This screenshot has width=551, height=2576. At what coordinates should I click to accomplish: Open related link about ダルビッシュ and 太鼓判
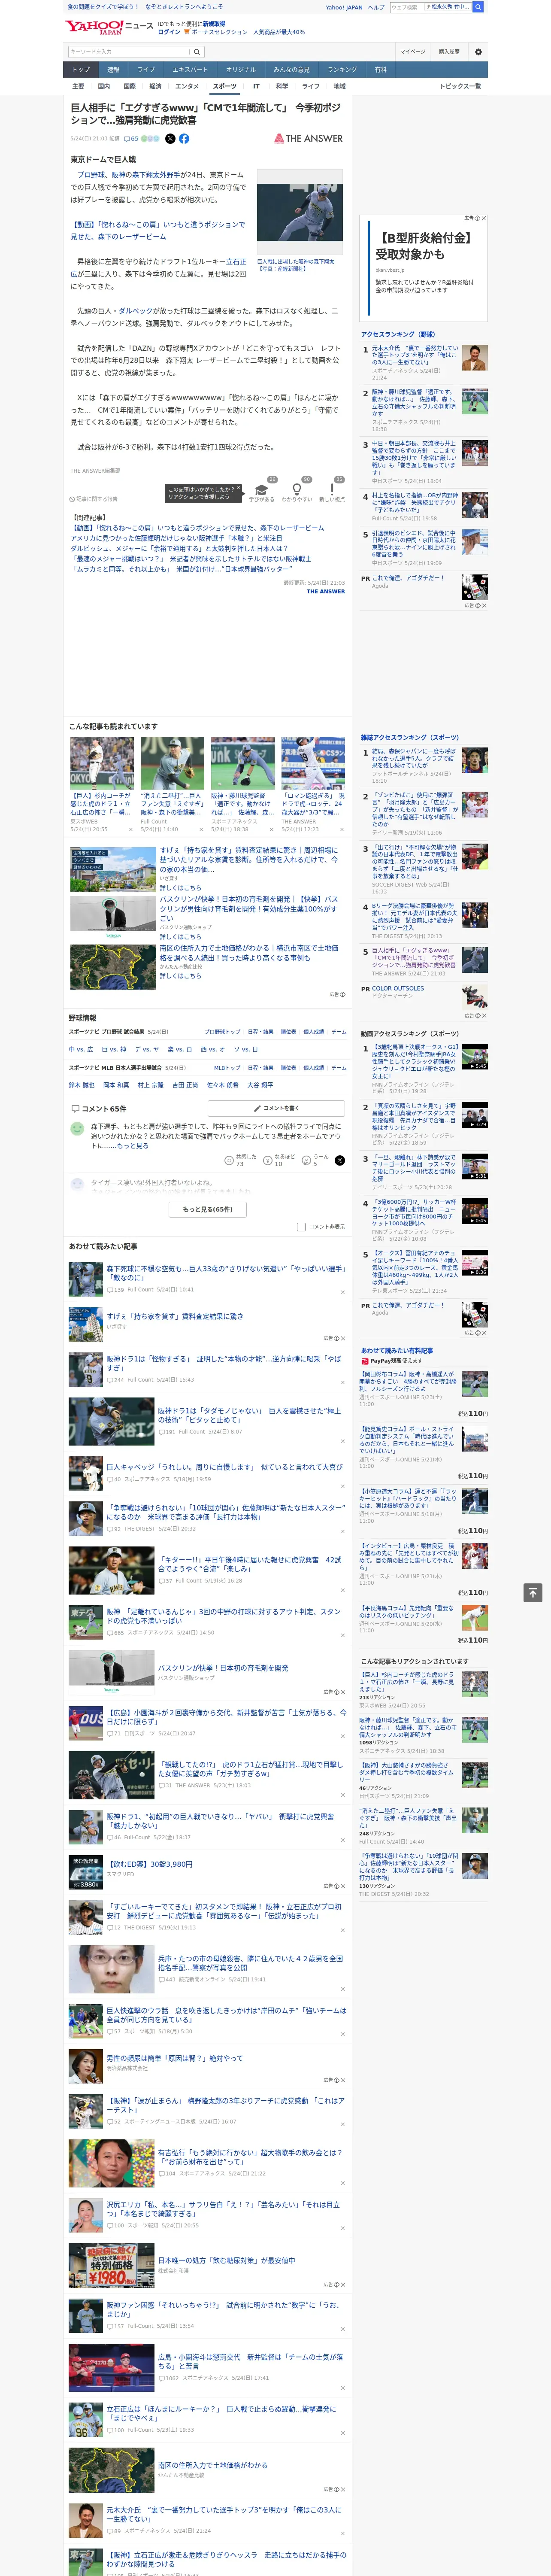(179, 549)
